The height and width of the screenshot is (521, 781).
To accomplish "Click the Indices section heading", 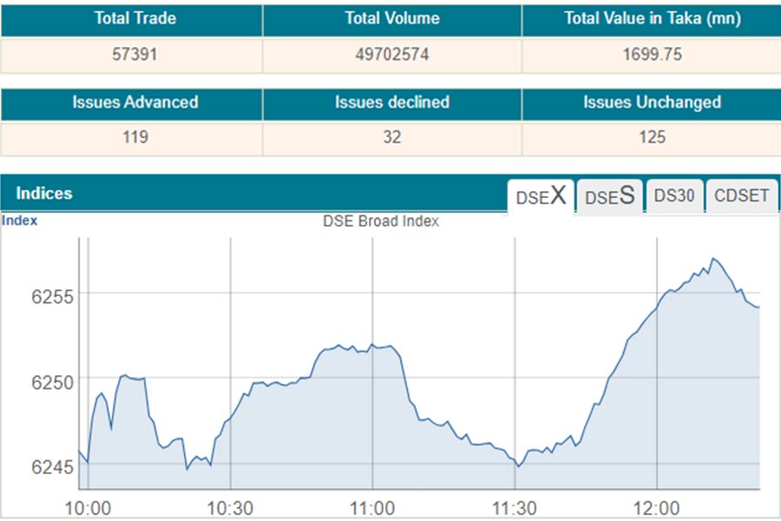I will 44,194.
